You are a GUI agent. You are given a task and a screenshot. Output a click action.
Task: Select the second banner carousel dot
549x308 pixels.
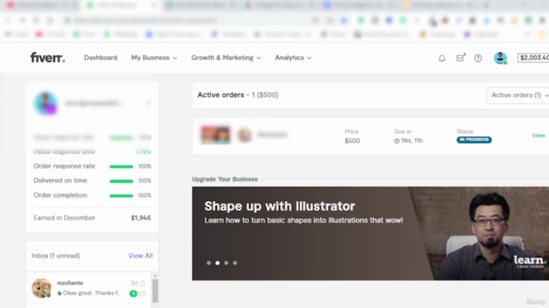coord(217,263)
